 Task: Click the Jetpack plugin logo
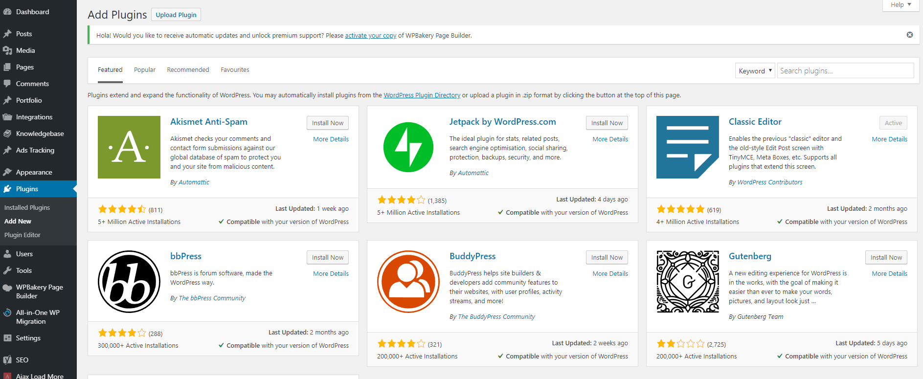click(408, 147)
